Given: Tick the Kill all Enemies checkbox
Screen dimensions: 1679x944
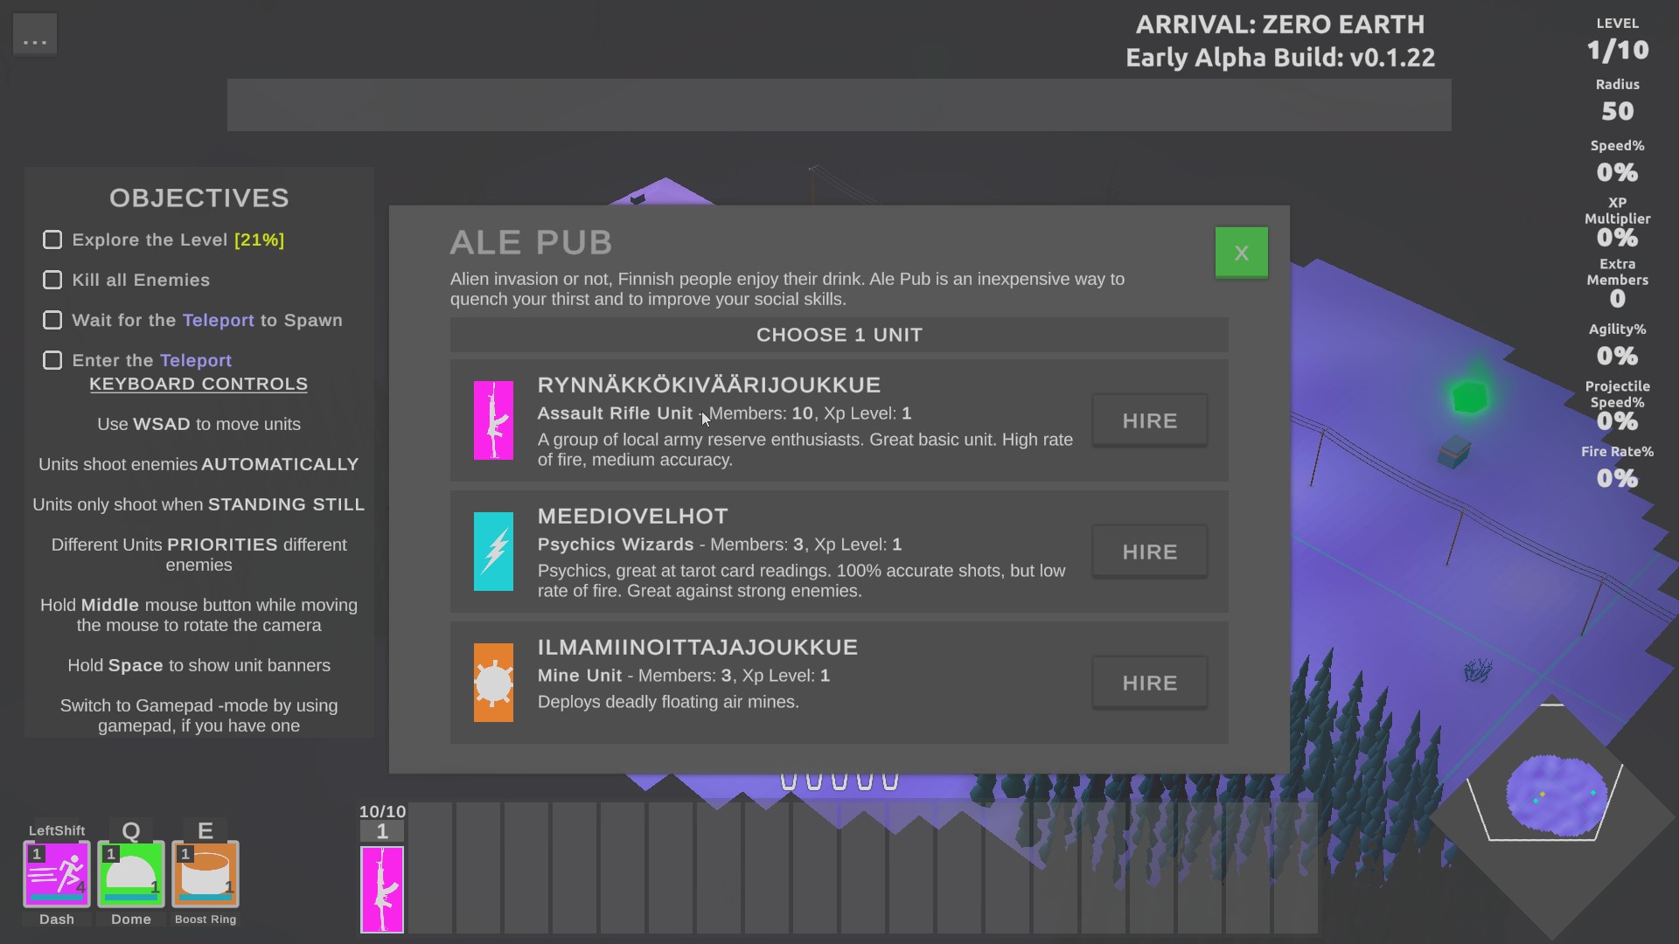Looking at the screenshot, I should coord(52,280).
